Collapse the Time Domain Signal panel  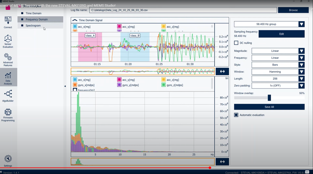(x=75, y=20)
